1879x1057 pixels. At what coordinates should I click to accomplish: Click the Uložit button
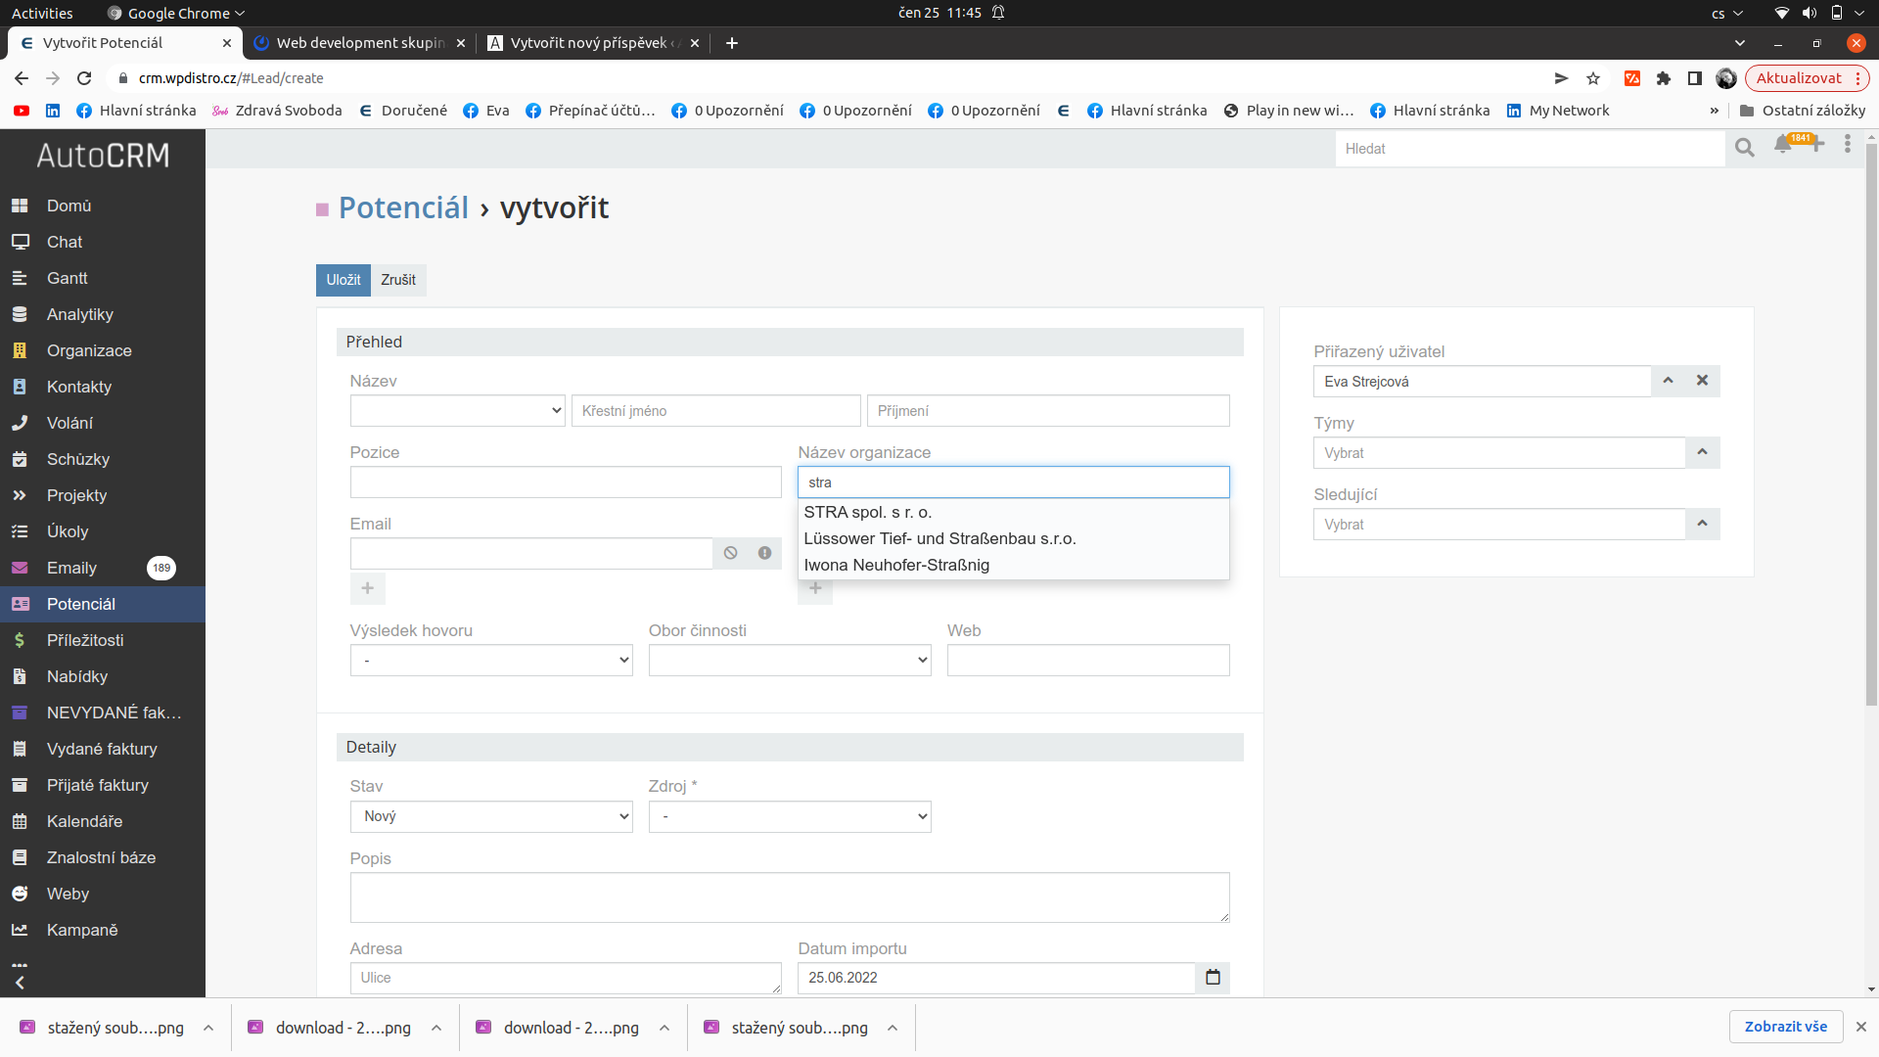[x=342, y=279]
